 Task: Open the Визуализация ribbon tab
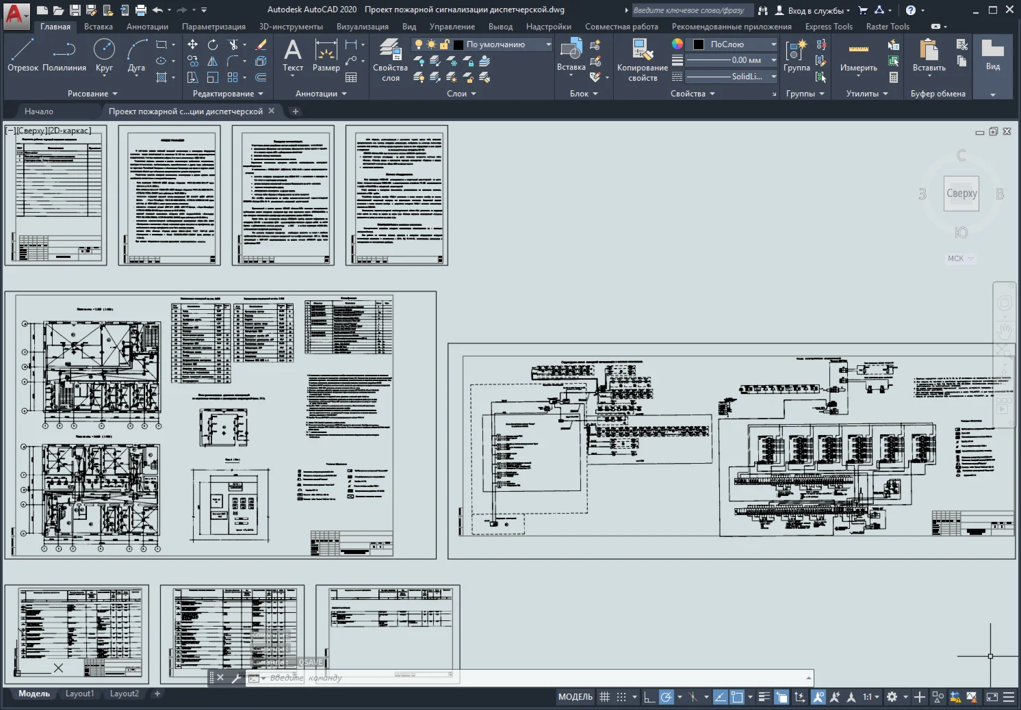tap(363, 27)
